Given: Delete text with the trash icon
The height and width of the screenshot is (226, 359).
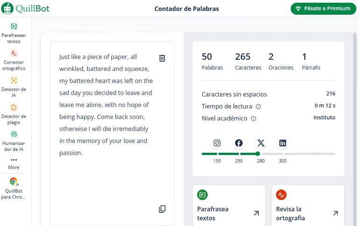Looking at the screenshot, I should (x=162, y=58).
